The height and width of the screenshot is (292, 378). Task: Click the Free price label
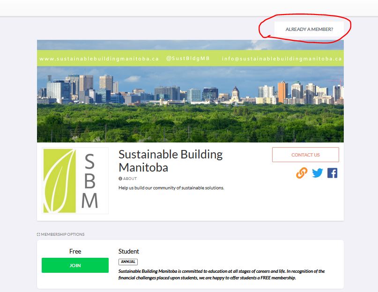75,252
